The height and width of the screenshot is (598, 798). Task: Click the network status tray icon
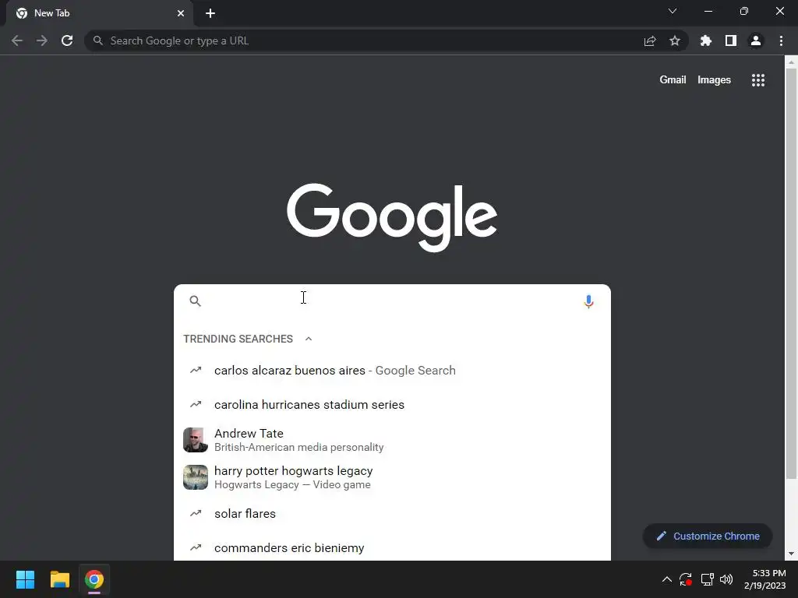pyautogui.click(x=707, y=579)
